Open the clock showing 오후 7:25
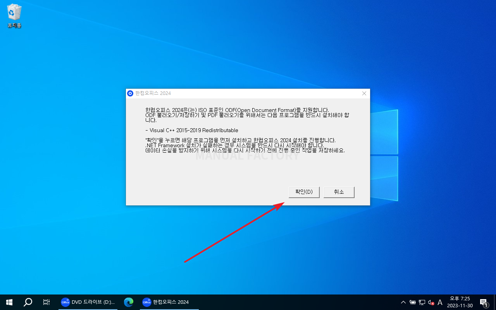 coord(460,302)
